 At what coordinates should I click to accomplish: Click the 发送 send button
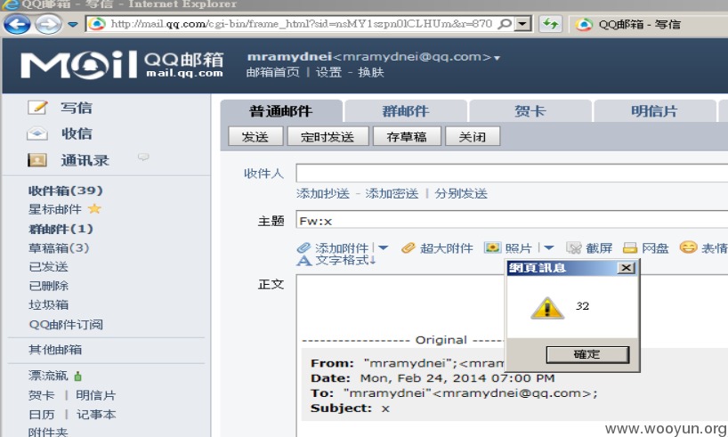(255, 136)
